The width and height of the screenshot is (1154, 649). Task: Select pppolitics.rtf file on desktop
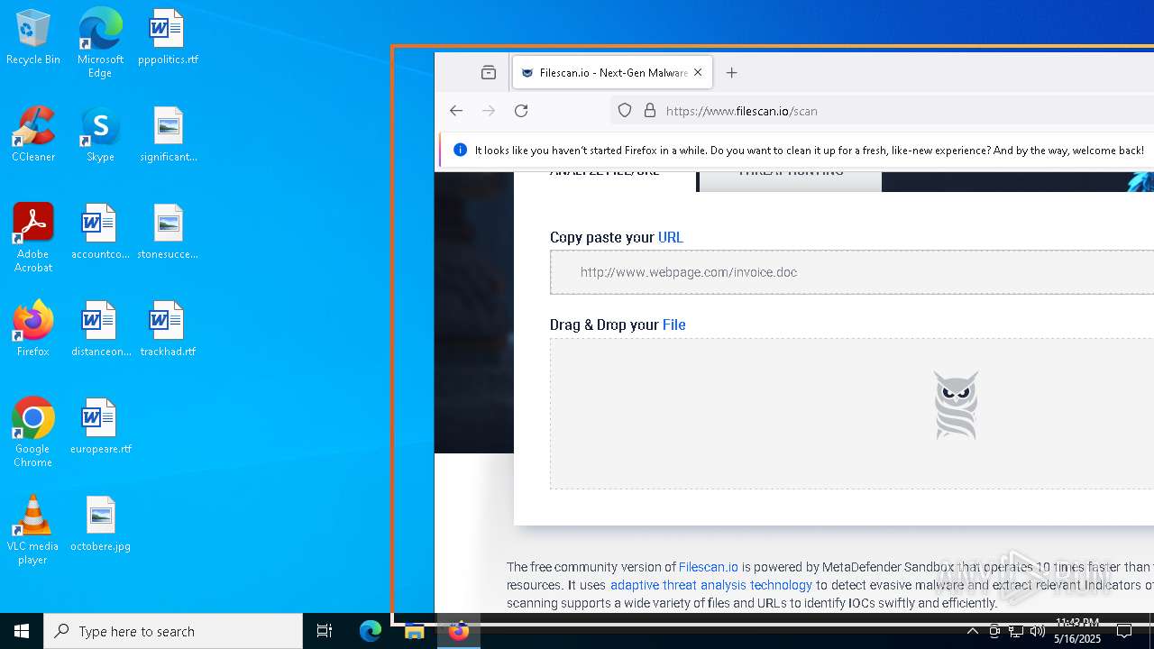(x=168, y=38)
